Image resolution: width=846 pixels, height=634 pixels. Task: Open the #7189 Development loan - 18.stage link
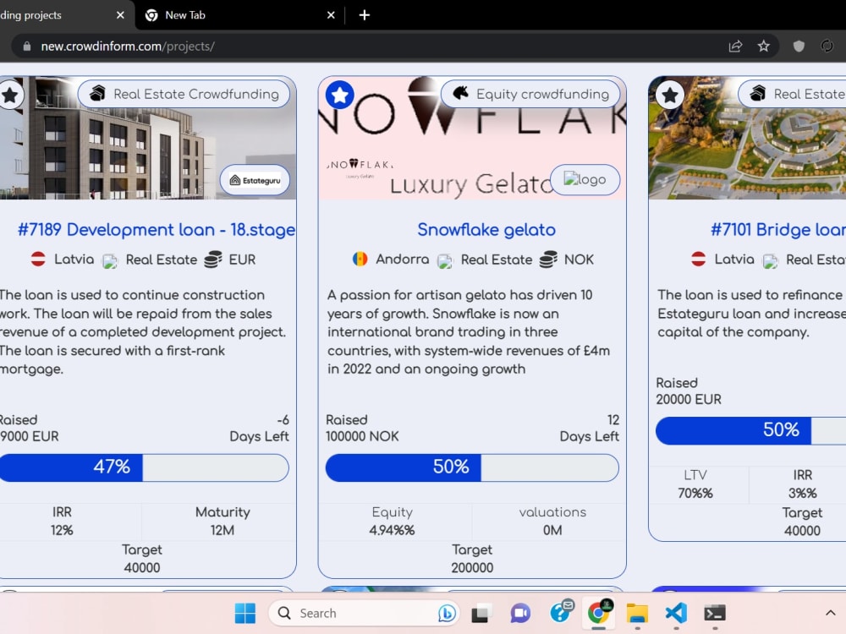click(157, 230)
